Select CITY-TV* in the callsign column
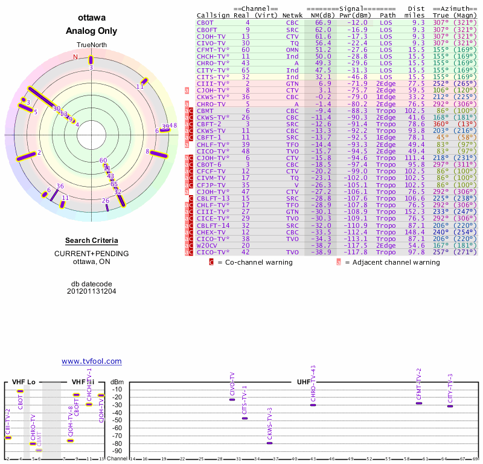Viewport: 483px width, 464px height. pyautogui.click(x=213, y=70)
